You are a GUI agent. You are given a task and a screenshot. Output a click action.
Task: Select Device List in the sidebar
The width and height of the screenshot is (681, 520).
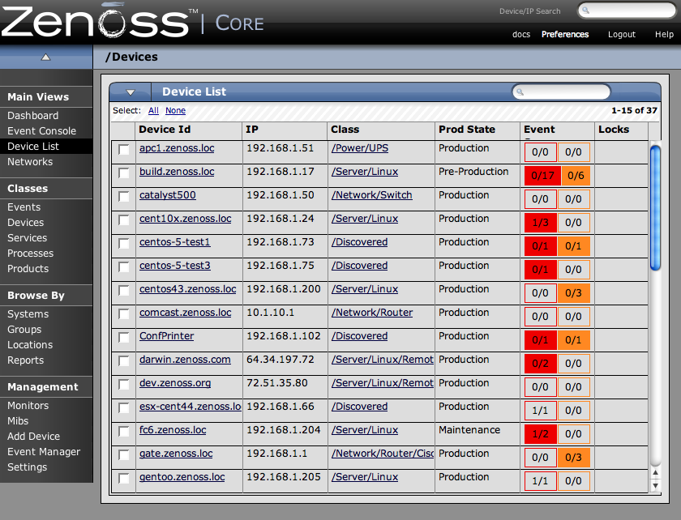(33, 147)
